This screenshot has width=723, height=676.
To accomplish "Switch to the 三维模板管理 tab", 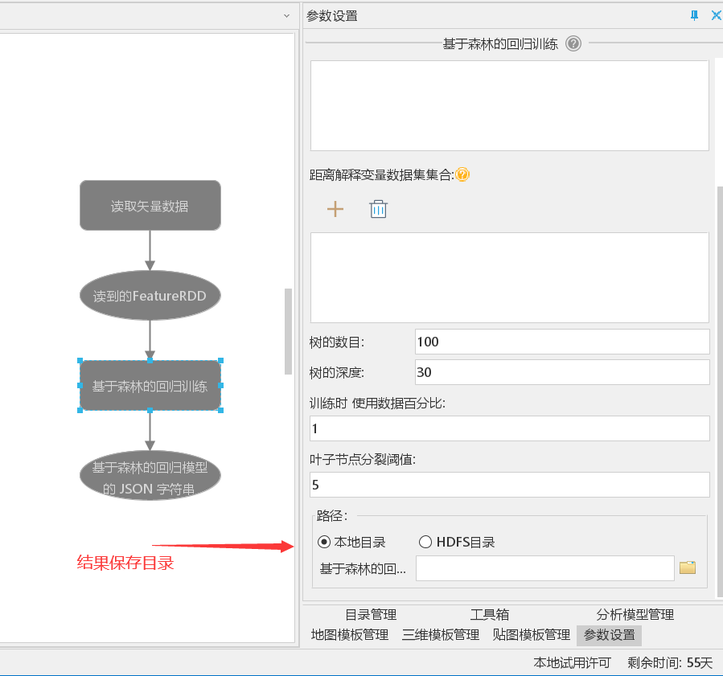I will (x=441, y=635).
